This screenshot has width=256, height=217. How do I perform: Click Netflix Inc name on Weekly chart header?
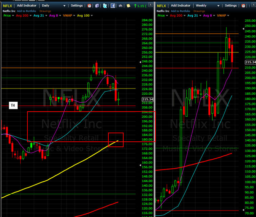[163, 11]
